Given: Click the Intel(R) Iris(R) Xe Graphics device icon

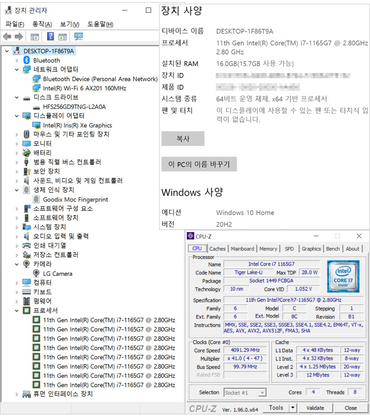Looking at the screenshot, I should (x=36, y=125).
